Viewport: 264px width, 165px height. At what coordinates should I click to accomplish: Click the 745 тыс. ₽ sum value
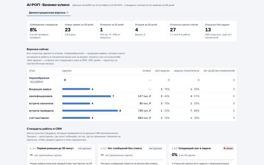144,111
